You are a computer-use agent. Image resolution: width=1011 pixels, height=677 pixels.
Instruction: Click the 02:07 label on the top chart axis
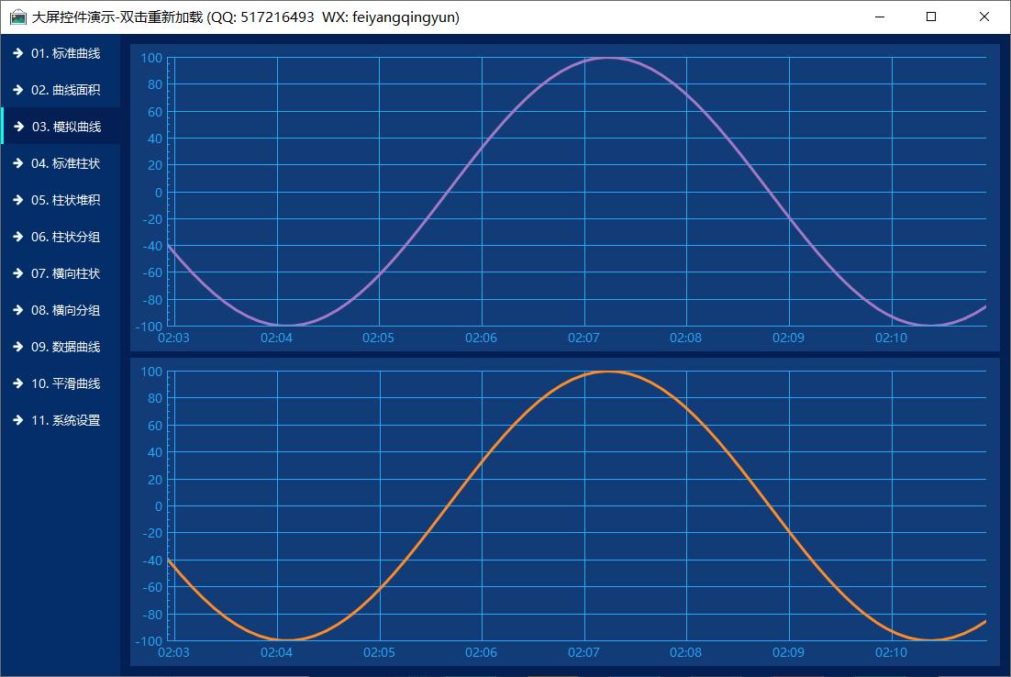click(x=583, y=338)
